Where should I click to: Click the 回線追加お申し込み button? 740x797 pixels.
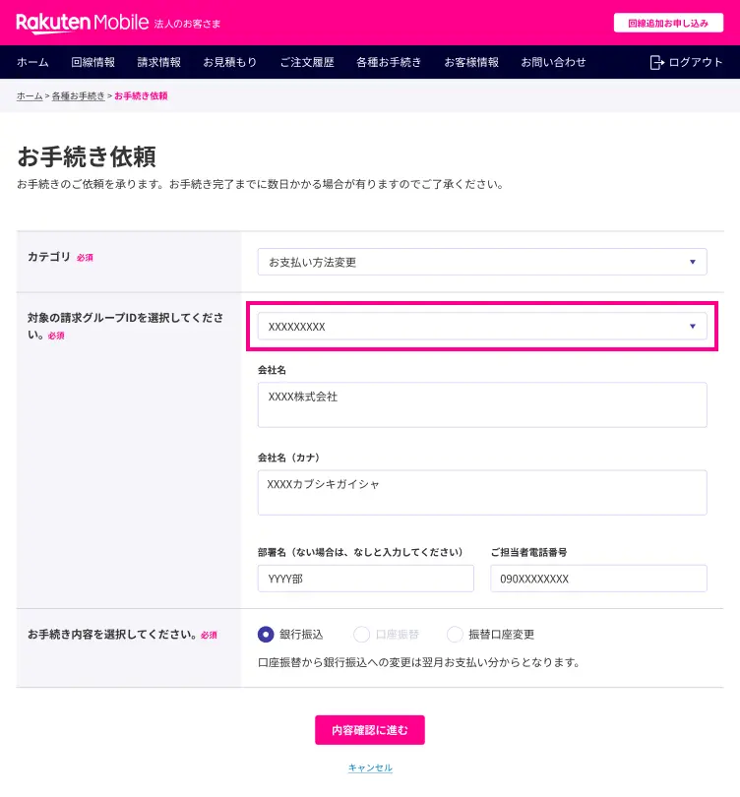click(668, 23)
